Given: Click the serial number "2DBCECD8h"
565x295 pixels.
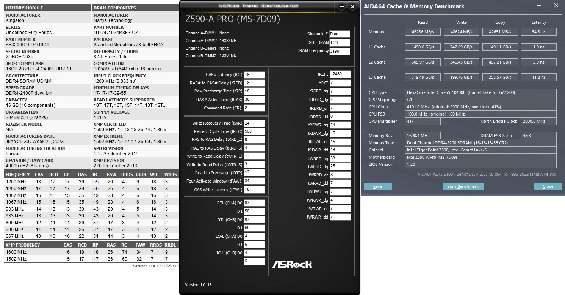Looking at the screenshot, I should (20, 57).
